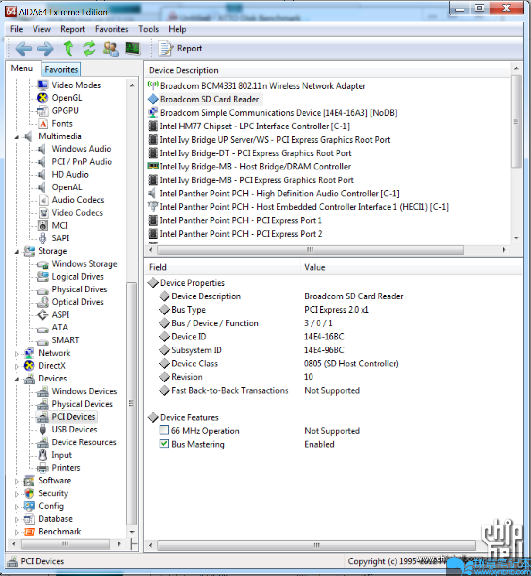The image size is (531, 576).
Task: Collapse the Devices tree node
Action: point(17,379)
